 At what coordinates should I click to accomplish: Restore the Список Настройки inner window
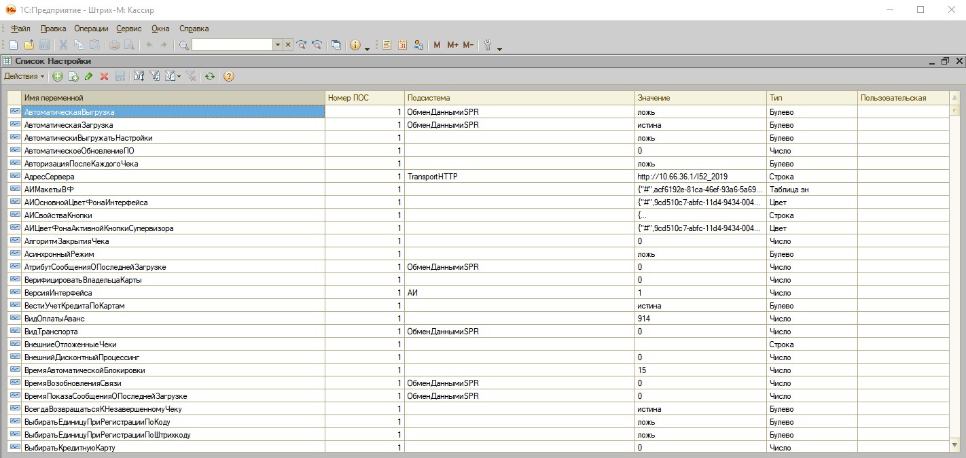point(945,61)
